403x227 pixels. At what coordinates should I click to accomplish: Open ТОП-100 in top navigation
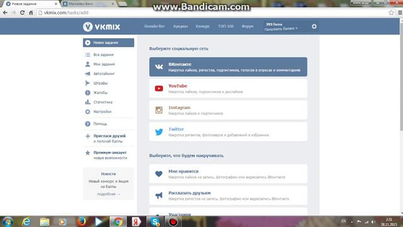(226, 26)
